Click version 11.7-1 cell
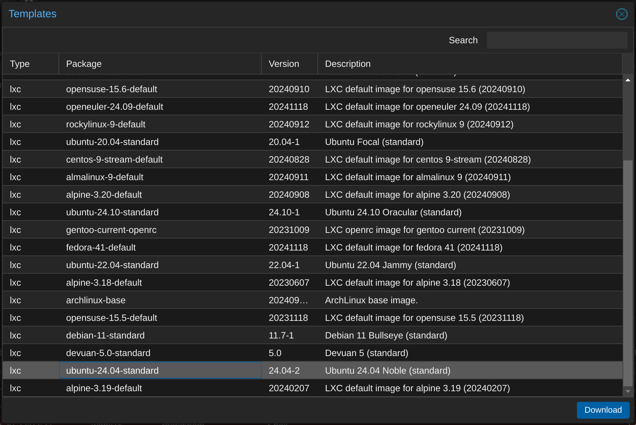Viewport: 636px width, 425px height. 290,335
